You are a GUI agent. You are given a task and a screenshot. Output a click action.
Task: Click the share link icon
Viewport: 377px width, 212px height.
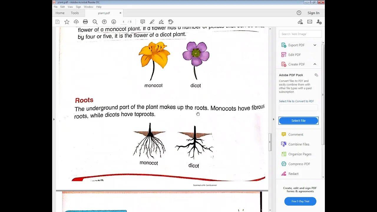pos(300,22)
